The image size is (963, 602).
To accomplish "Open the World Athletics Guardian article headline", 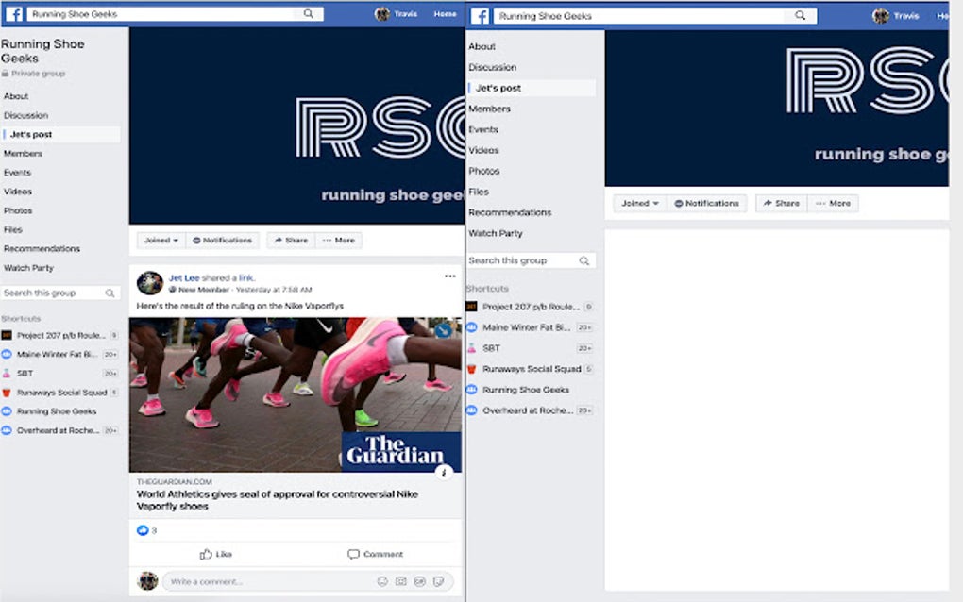I will coord(278,500).
